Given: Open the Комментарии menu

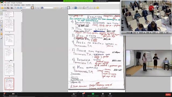Looking at the screenshot, I should [17, 5].
